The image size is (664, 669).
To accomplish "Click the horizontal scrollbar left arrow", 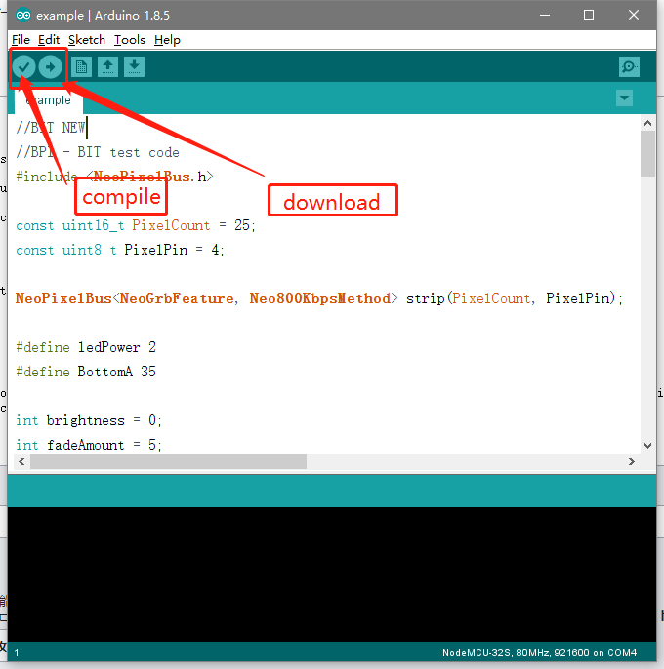I will [x=21, y=461].
